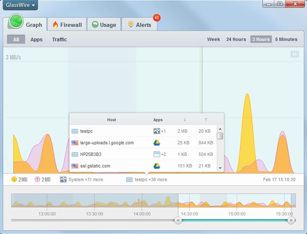
Task: Switch to the Firewall tab
Action: point(67,25)
